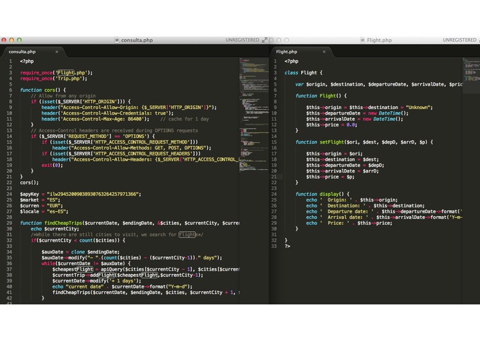Viewport: 480px width, 341px height.
Task: Click UNREGISTERED label in consulta.php title bar
Action: (x=242, y=40)
